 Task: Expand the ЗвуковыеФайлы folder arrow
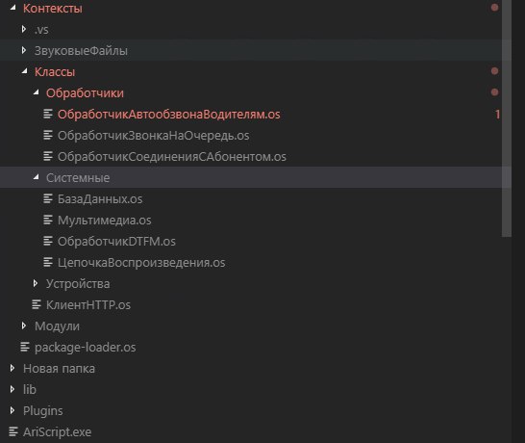(x=24, y=50)
